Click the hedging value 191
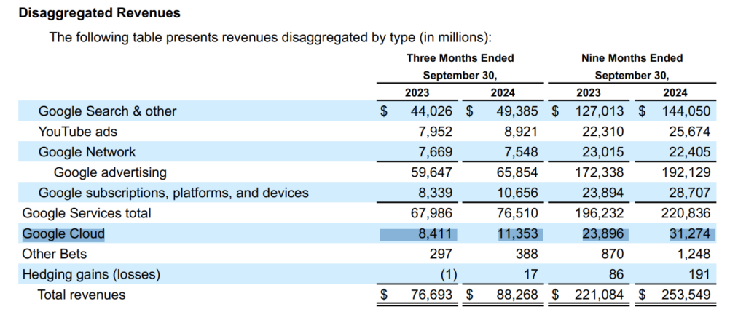 point(699,274)
